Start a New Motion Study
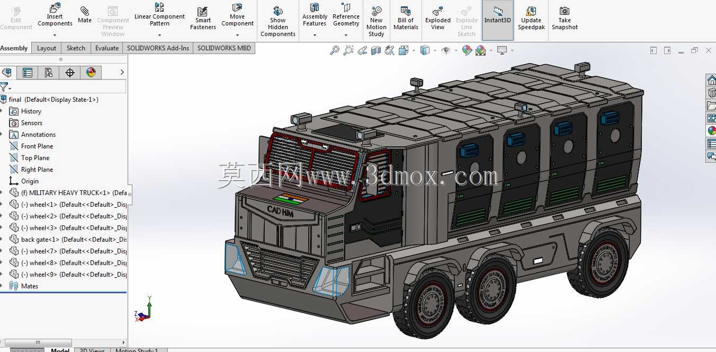Viewport: 716px width, 352px height. pos(377,21)
